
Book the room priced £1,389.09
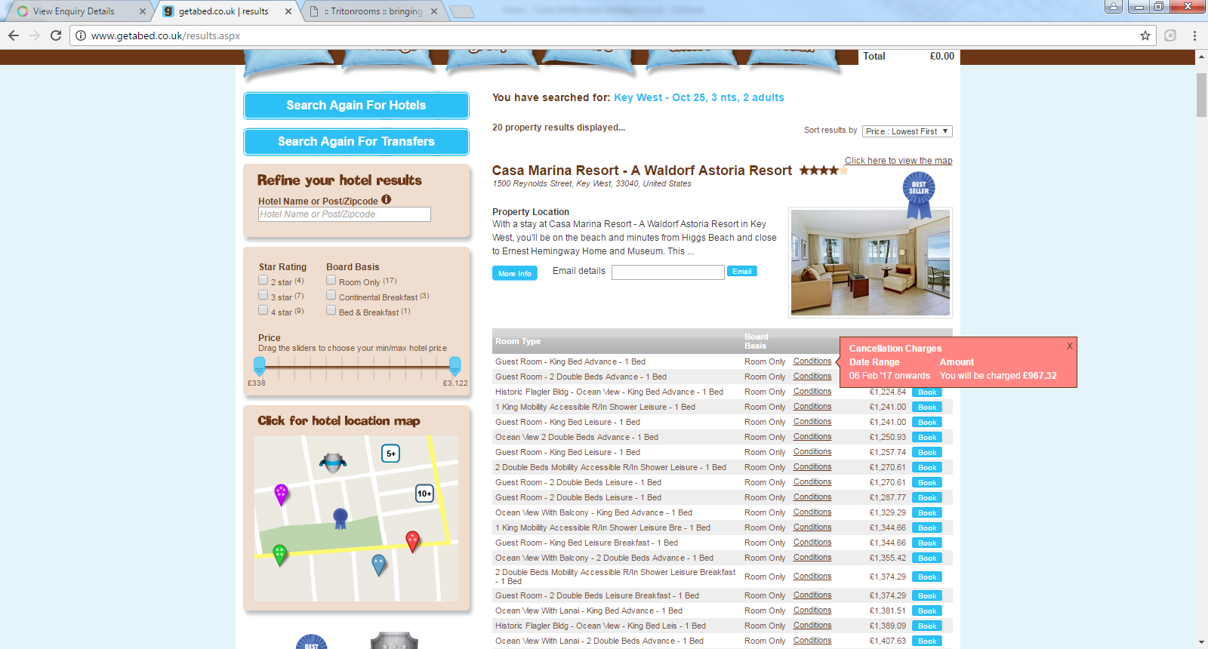[927, 626]
